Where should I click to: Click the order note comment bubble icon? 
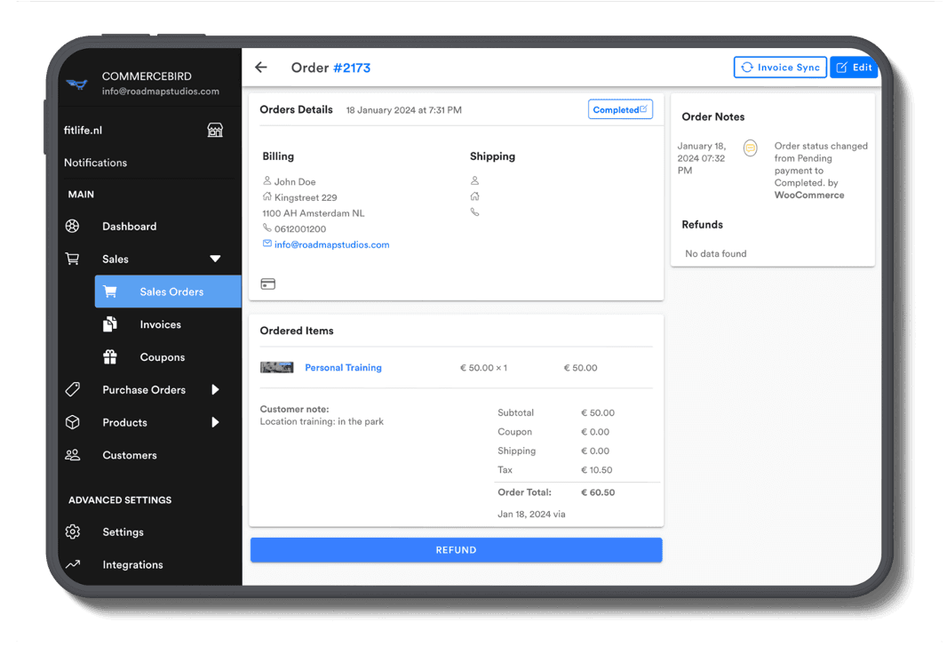(750, 148)
